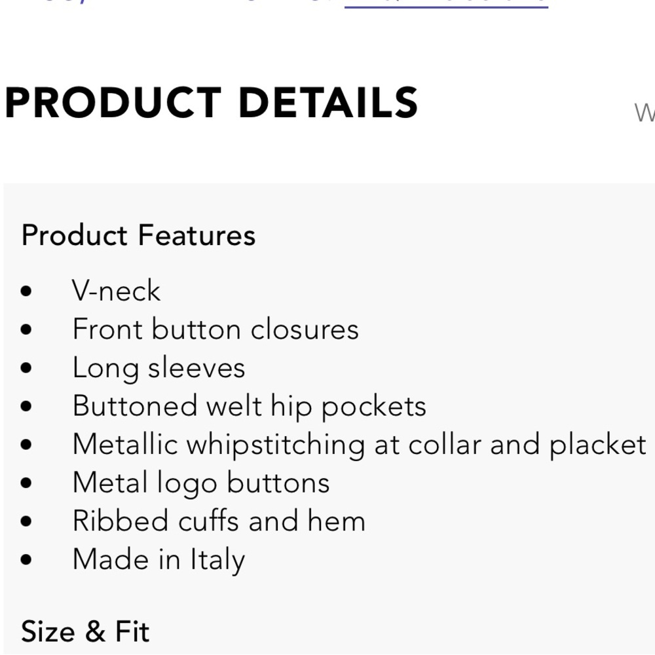Click the bullet beside Metal logo buttons
Screen dimensions: 655x655
(26, 483)
